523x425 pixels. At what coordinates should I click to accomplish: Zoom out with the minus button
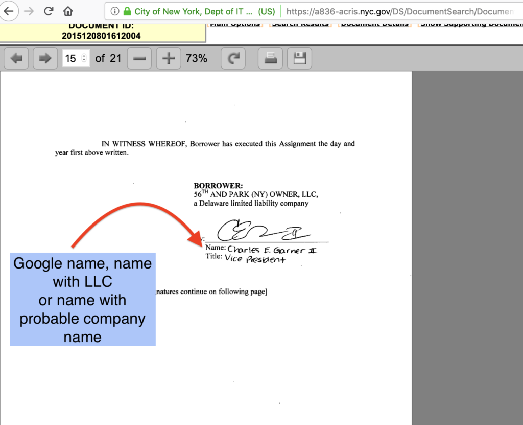click(139, 58)
